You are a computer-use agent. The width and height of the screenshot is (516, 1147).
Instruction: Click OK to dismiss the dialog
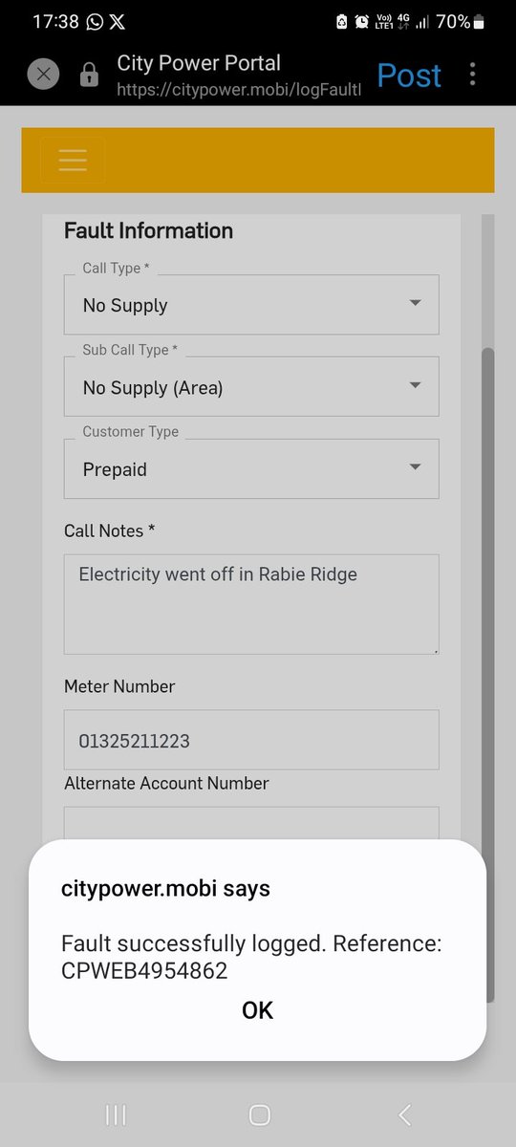point(257,1010)
